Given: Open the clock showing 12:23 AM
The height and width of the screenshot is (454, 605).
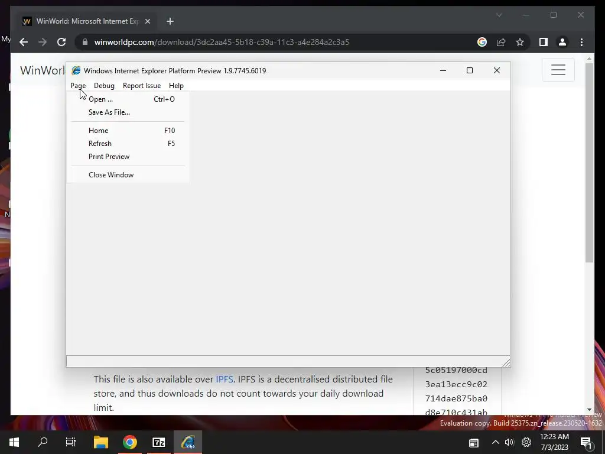Looking at the screenshot, I should coord(554,442).
